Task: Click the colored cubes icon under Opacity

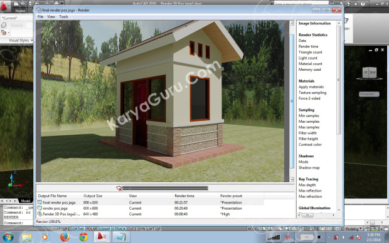Action: pyautogui.click(x=4, y=33)
